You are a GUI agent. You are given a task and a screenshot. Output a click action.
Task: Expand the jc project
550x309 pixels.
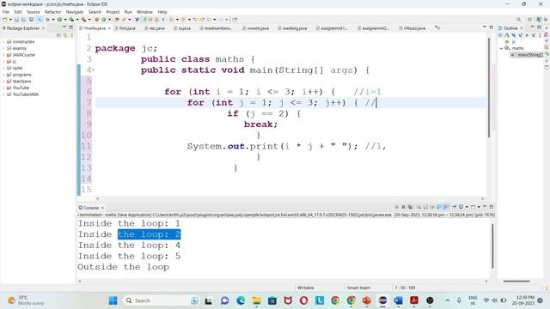(x=3, y=62)
